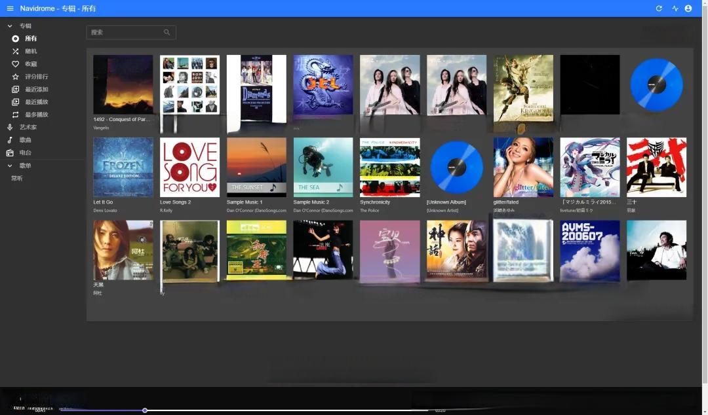Select 所有 in the albums list
The width and height of the screenshot is (708, 415).
click(x=31, y=39)
